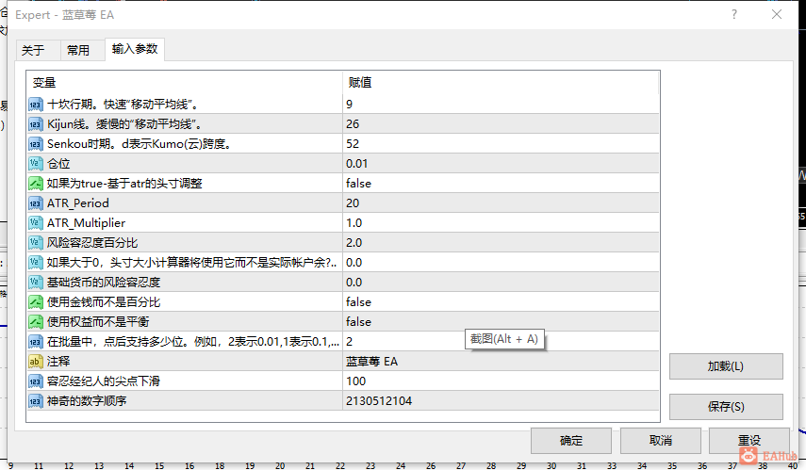Click the string 'ab' icon beside 注释
Screen dimensions: 806x470
click(36, 362)
